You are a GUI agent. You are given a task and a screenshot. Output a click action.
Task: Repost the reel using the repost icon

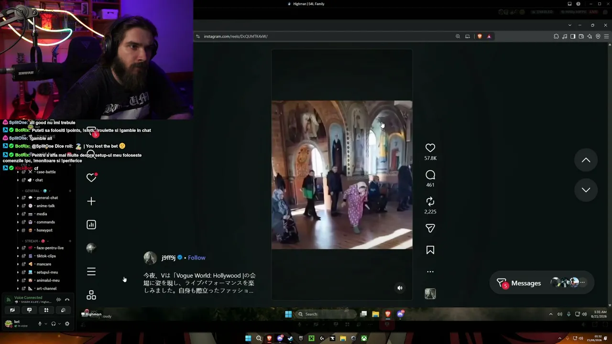[x=430, y=202]
